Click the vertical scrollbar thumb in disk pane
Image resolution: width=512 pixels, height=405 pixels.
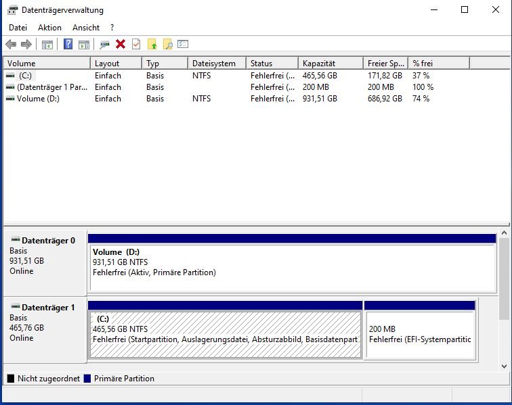(x=504, y=279)
